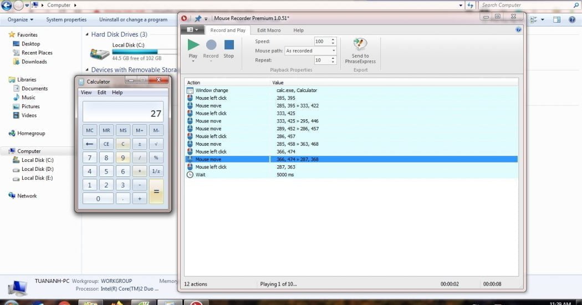The height and width of the screenshot is (305, 582).
Task: Stop playback with the blue Stop square
Action: click(x=229, y=45)
